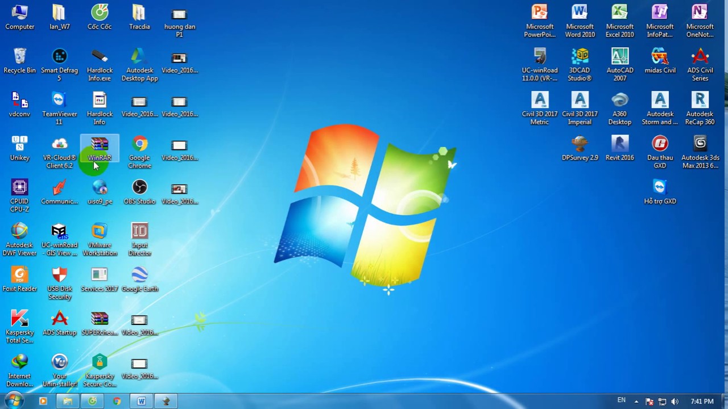Open the volume control in system tray

pyautogui.click(x=675, y=402)
